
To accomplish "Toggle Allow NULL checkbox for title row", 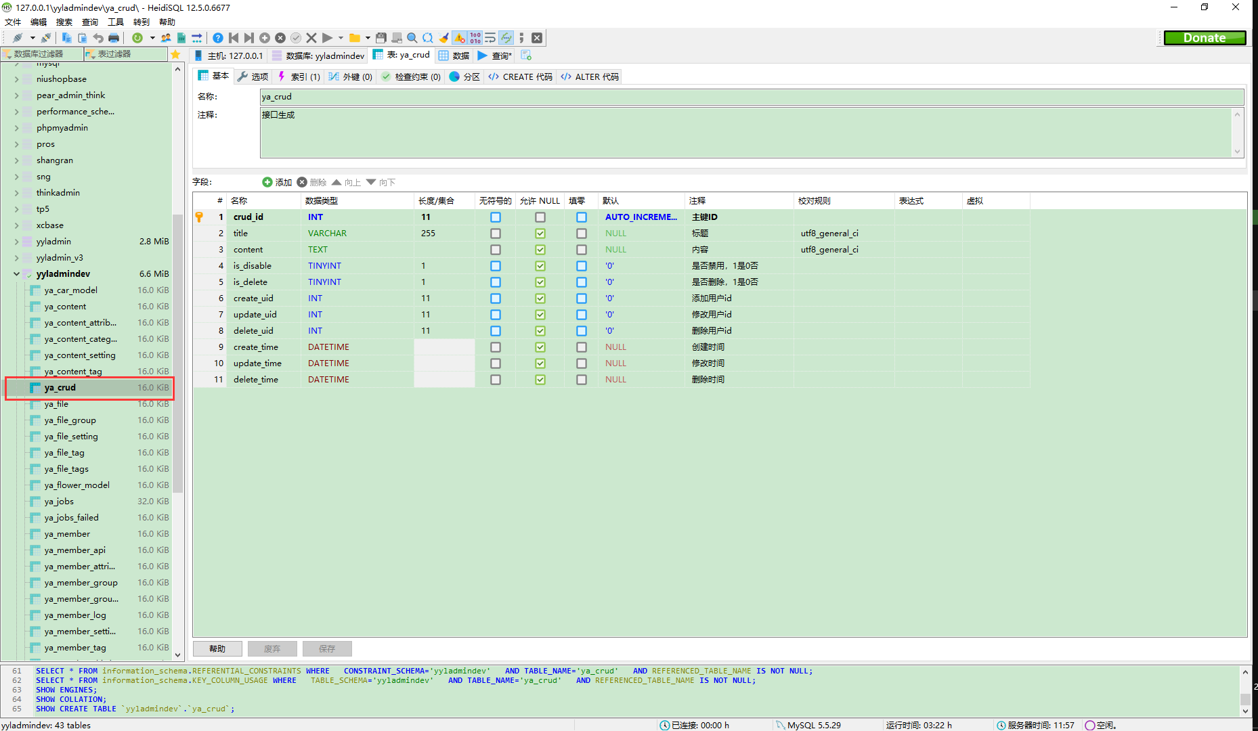I will 540,234.
